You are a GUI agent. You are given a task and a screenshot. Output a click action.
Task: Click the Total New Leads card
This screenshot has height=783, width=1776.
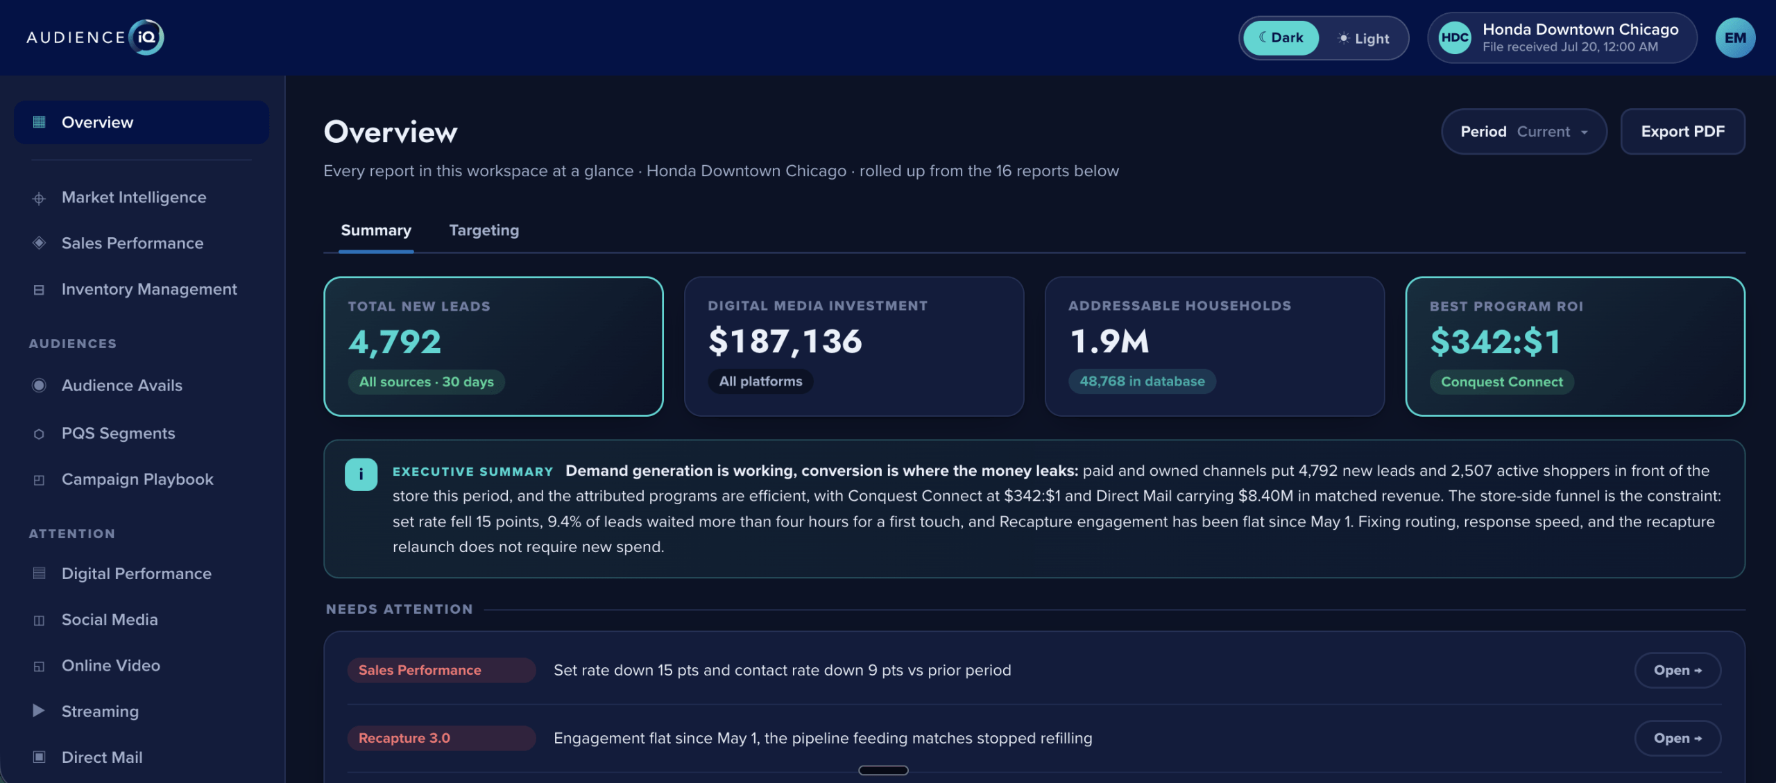click(x=493, y=347)
